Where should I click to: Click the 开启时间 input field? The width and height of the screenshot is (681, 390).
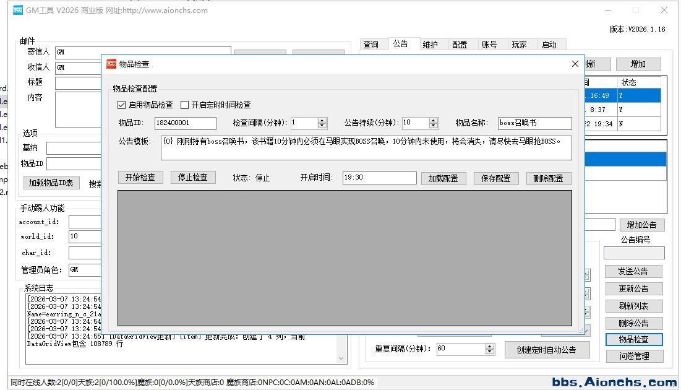click(x=379, y=178)
